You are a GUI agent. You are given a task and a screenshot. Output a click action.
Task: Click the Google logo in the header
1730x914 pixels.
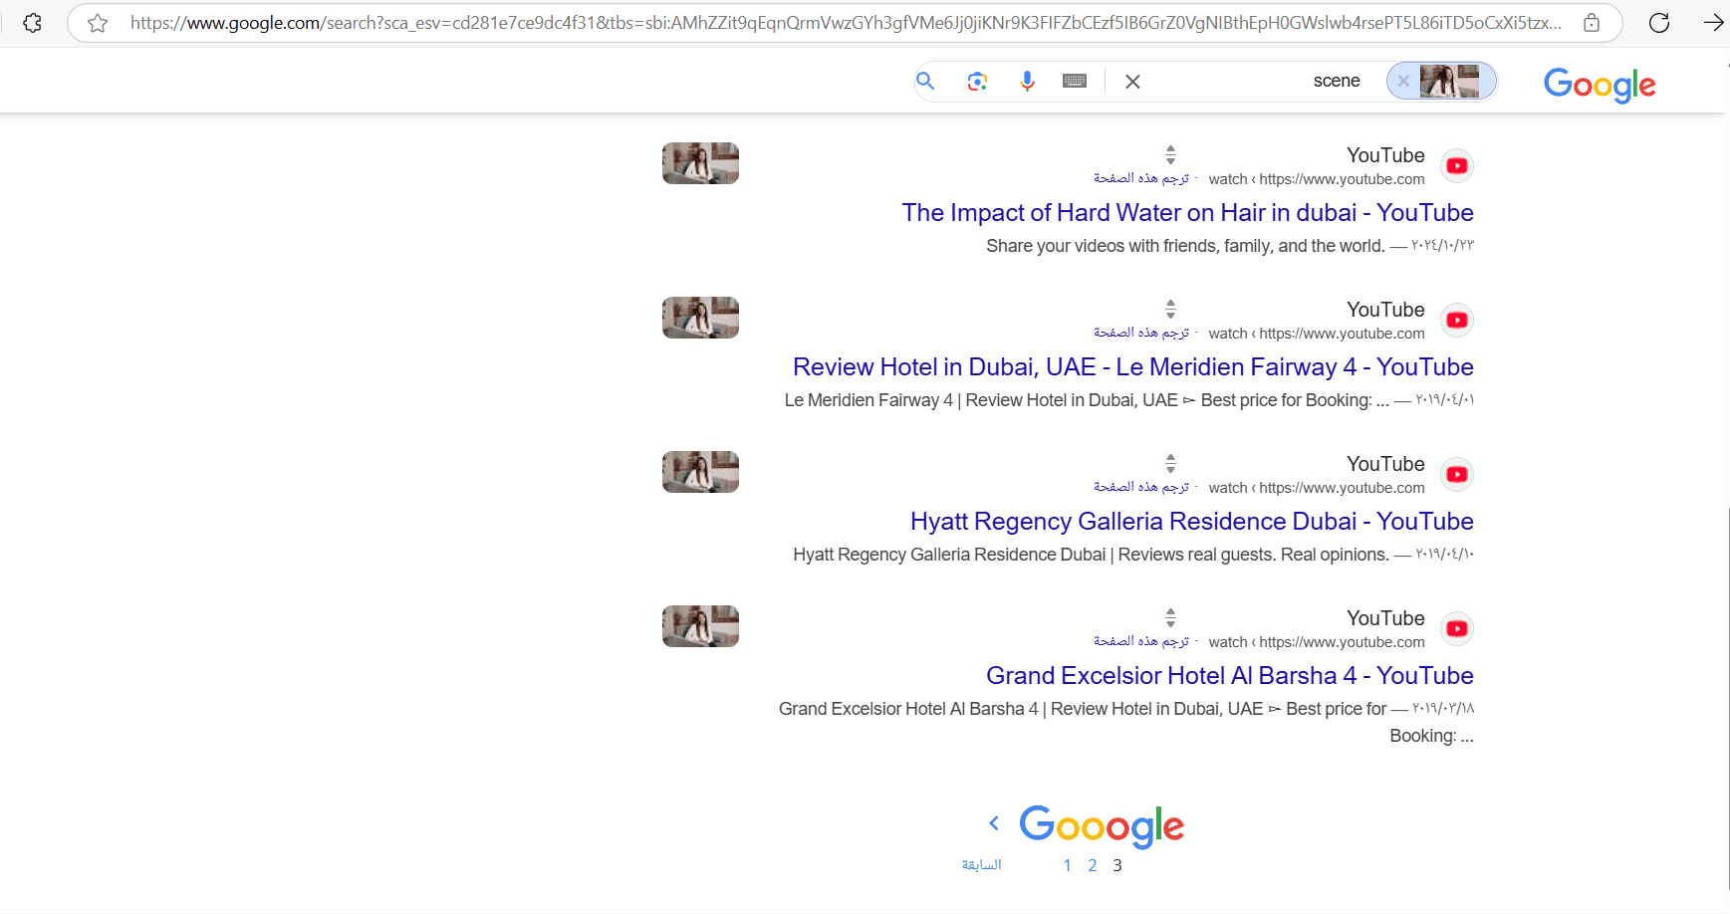(1600, 85)
